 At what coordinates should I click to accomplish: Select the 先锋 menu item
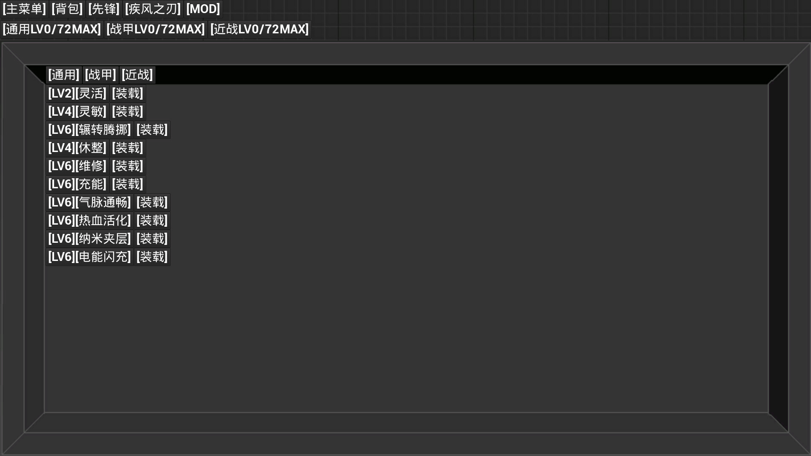[104, 9]
